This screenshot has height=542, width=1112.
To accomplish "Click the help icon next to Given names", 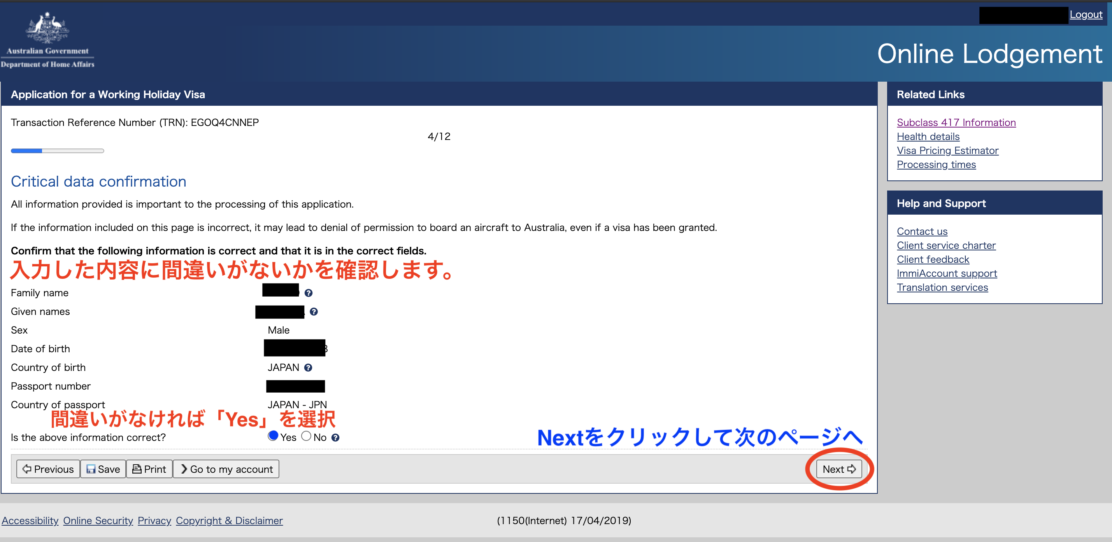I will (314, 311).
